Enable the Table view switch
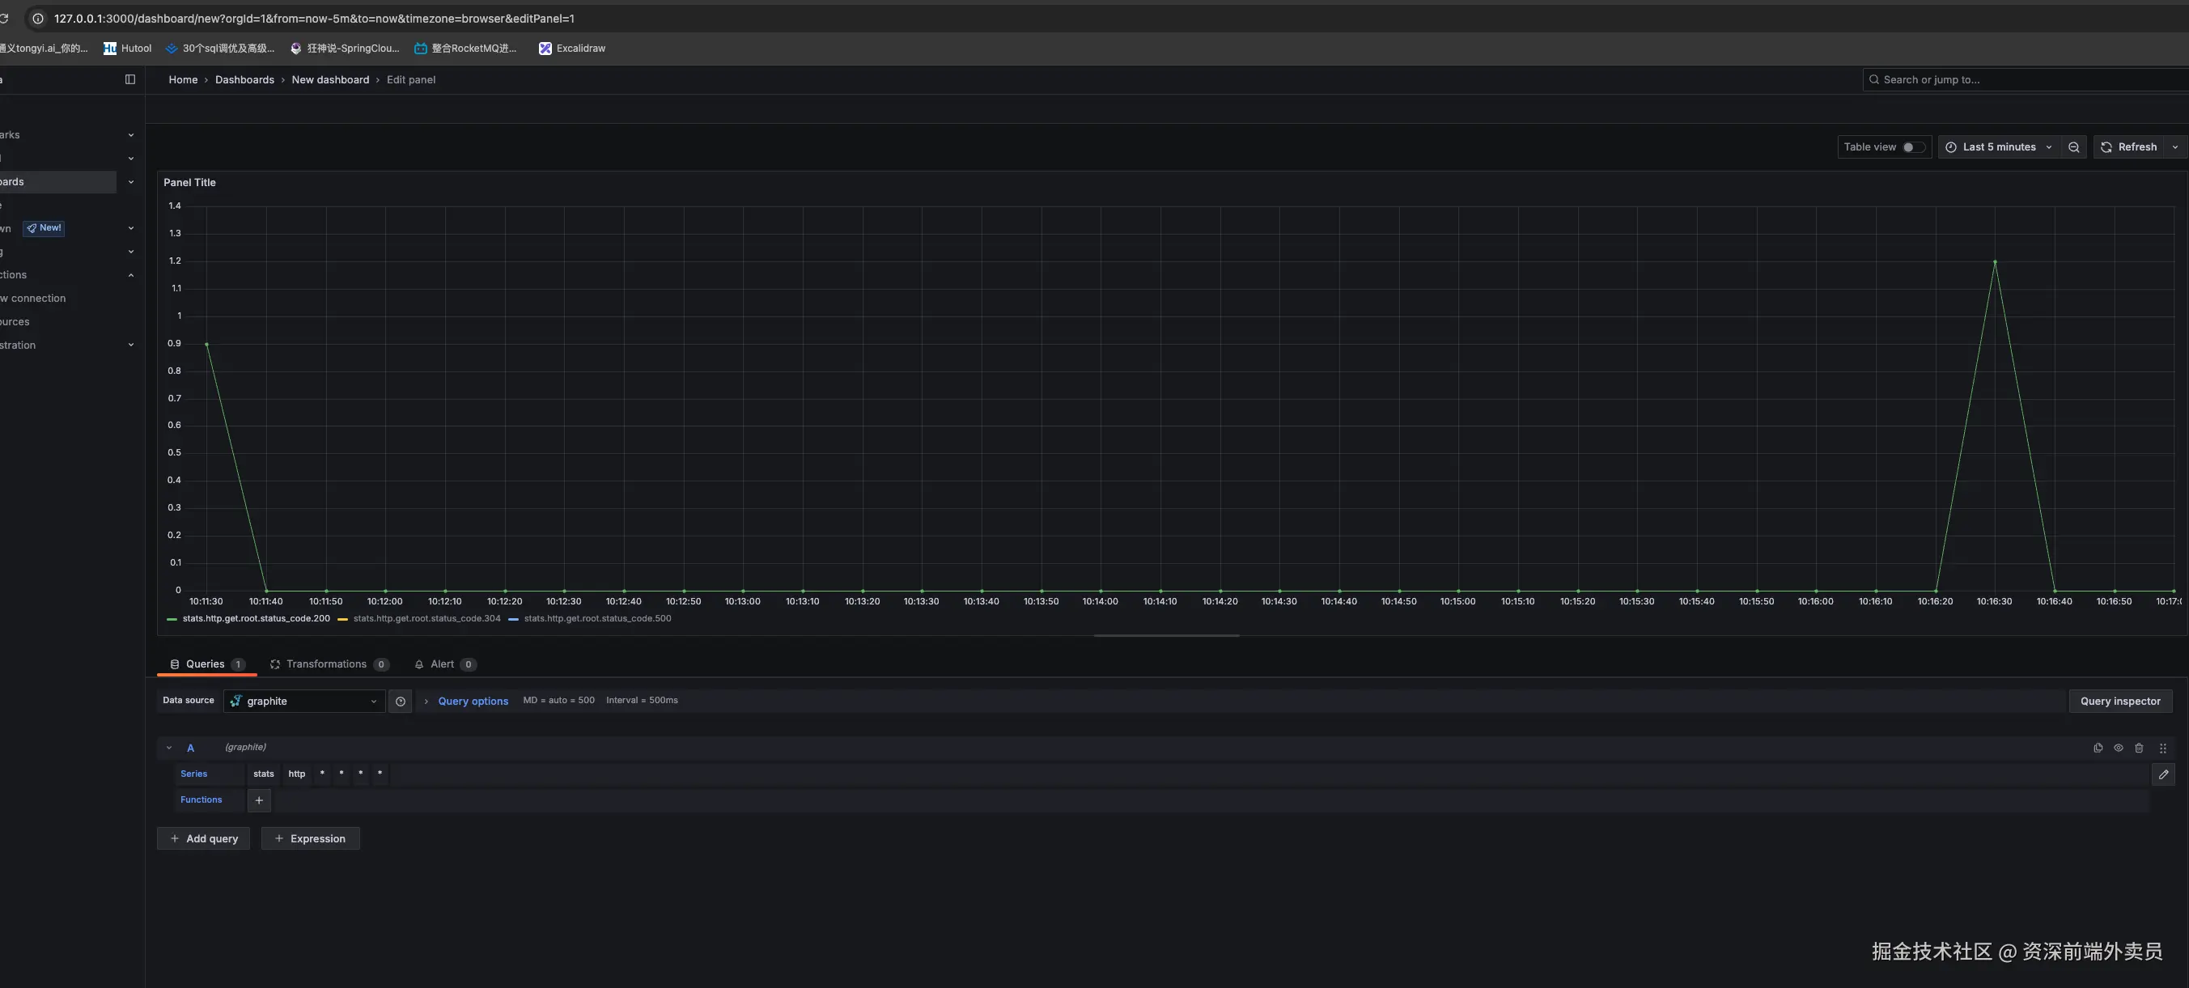The width and height of the screenshot is (2189, 988). [x=1913, y=147]
